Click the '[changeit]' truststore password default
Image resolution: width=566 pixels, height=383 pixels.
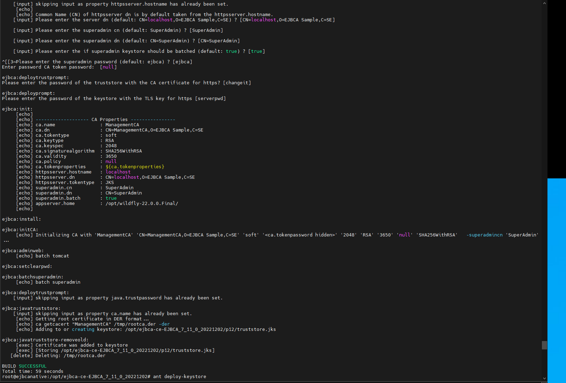tap(237, 83)
